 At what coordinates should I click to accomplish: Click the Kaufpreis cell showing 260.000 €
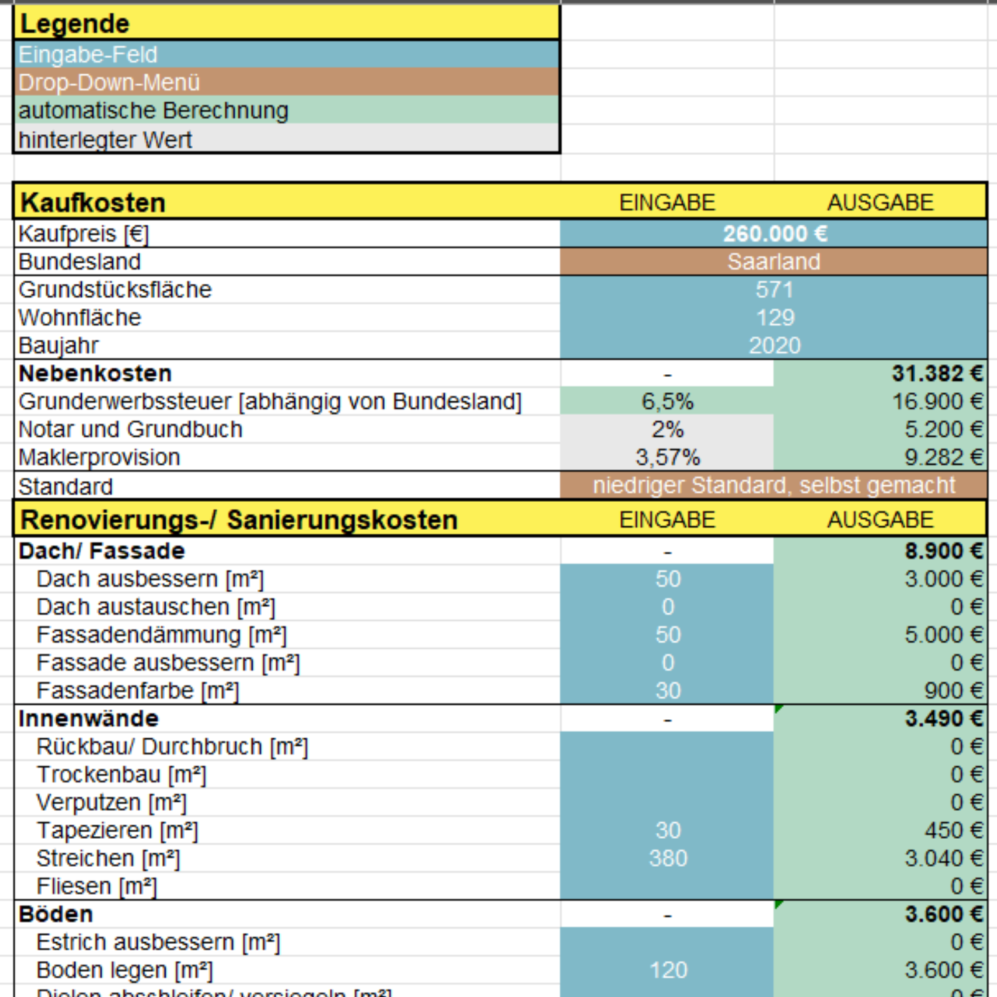click(x=774, y=234)
